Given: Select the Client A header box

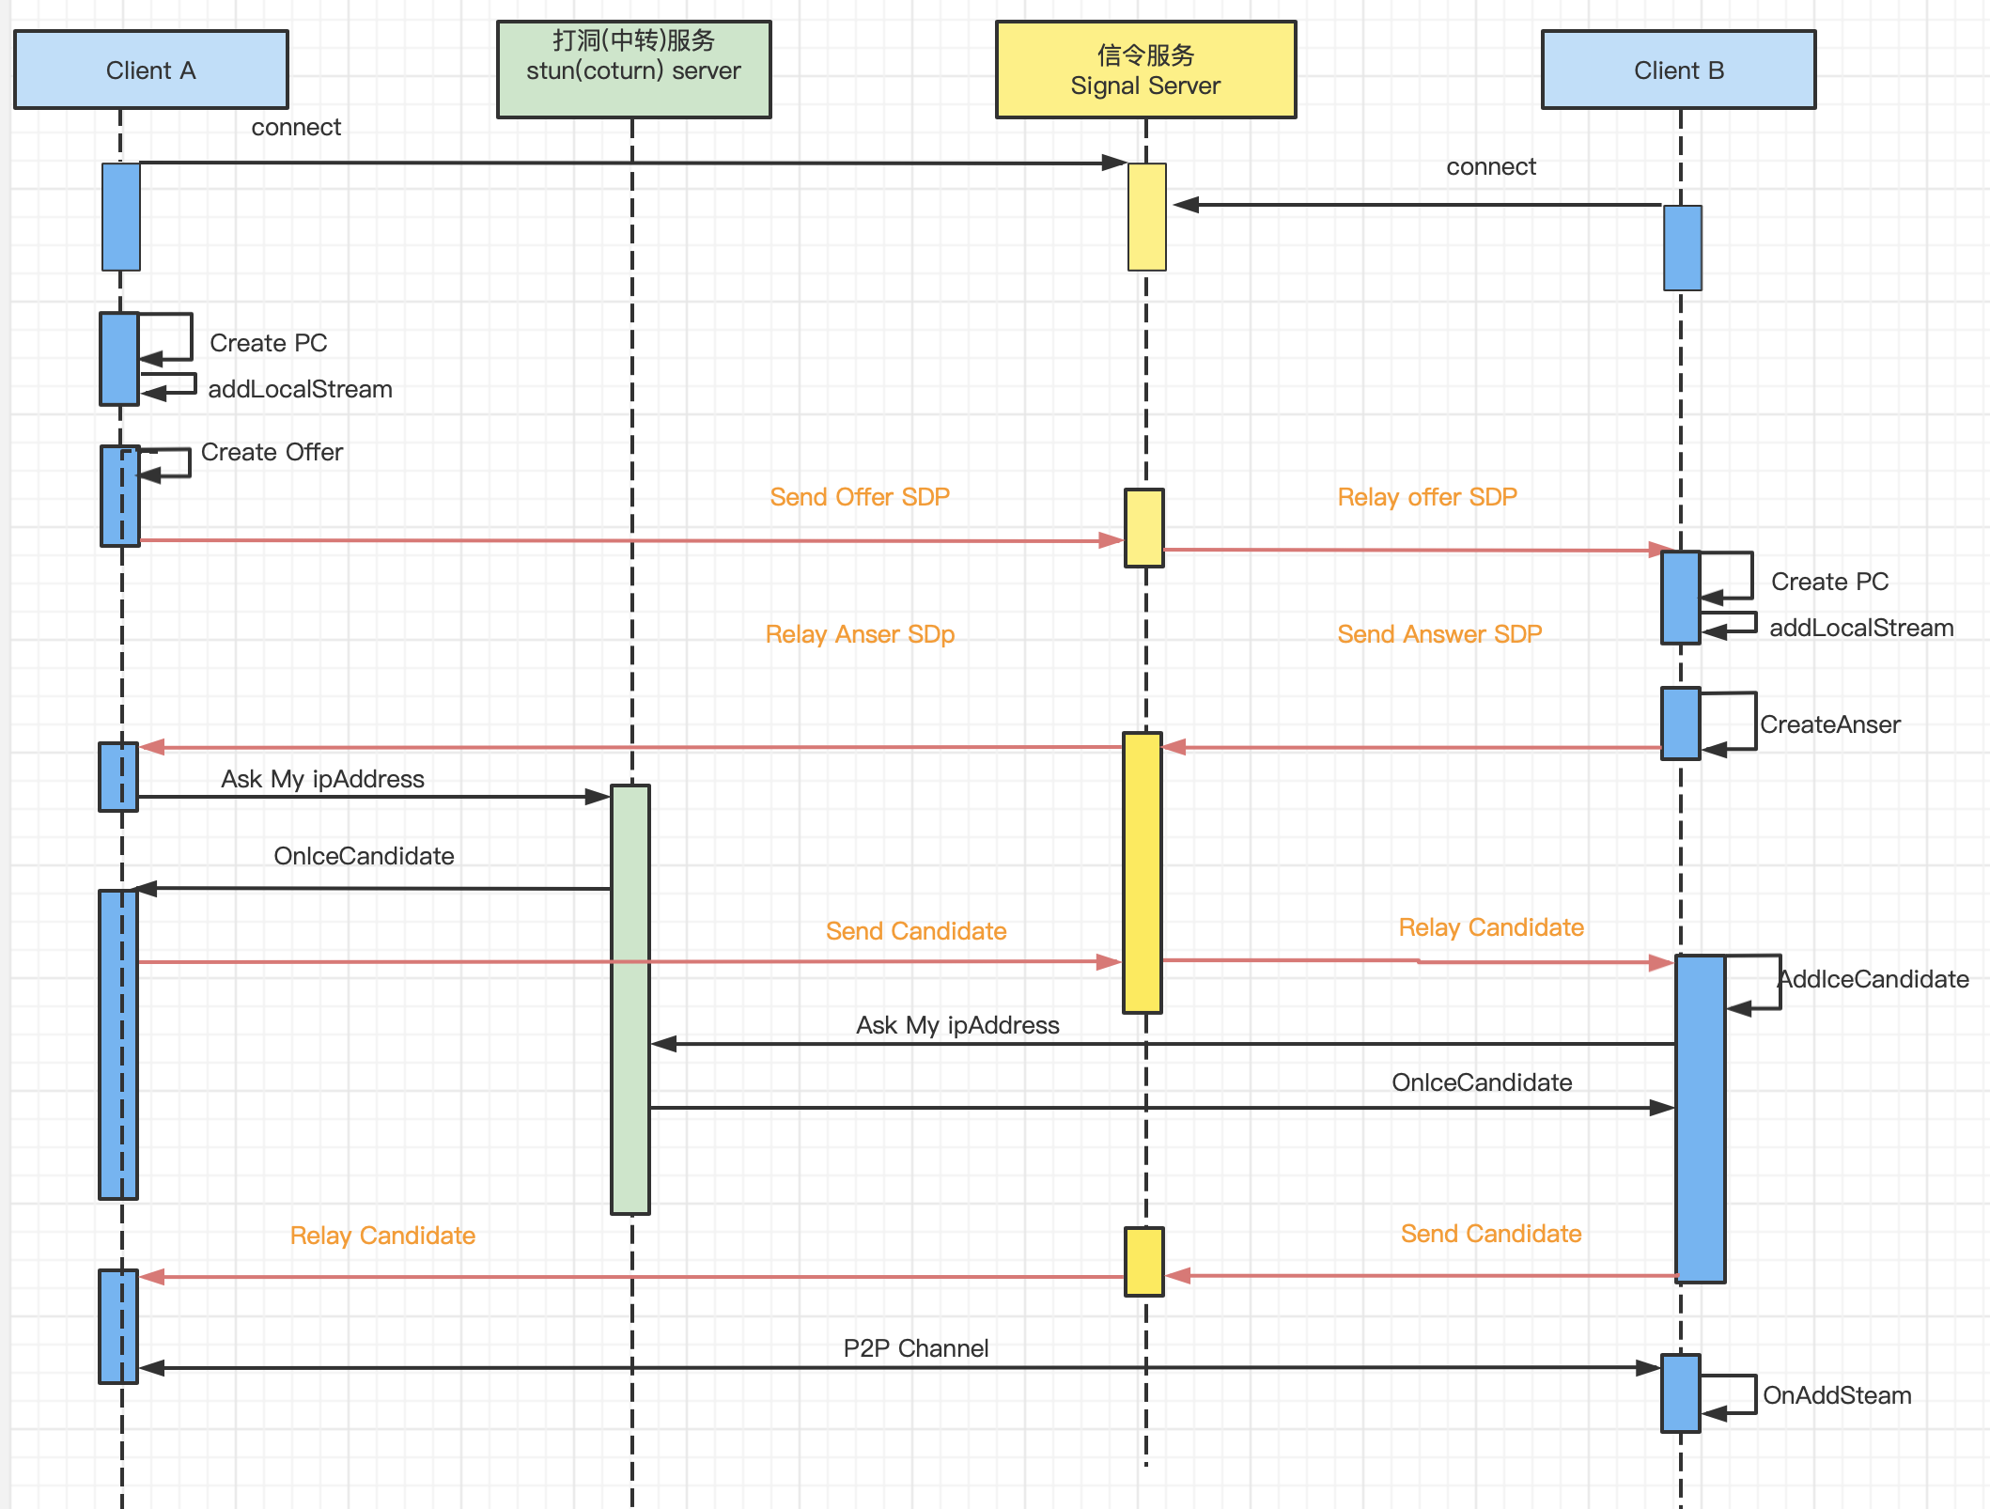Looking at the screenshot, I should click(x=150, y=70).
